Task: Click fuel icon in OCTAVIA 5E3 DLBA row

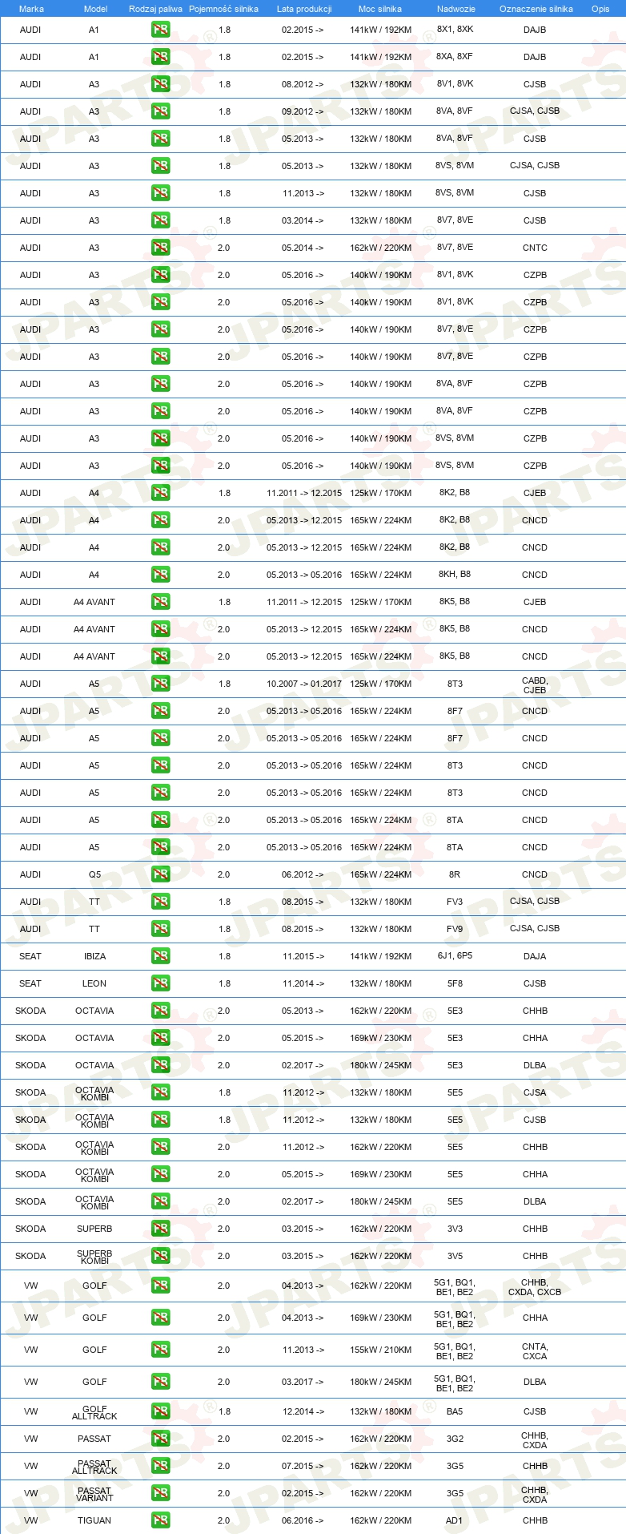Action: [160, 1065]
